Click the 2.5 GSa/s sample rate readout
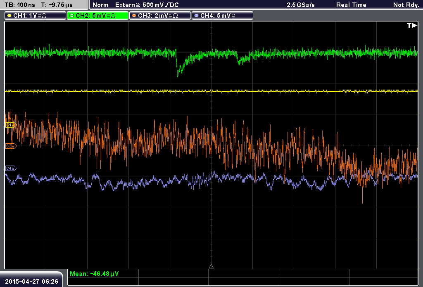423x287 pixels. pyautogui.click(x=301, y=5)
